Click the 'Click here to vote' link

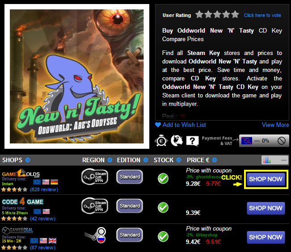[x=262, y=15]
